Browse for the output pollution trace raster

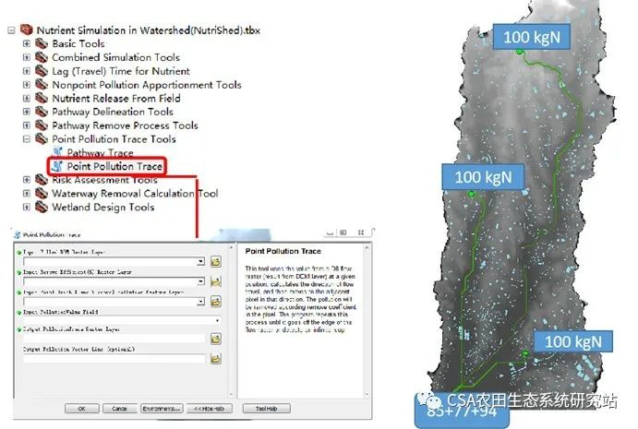(215, 339)
